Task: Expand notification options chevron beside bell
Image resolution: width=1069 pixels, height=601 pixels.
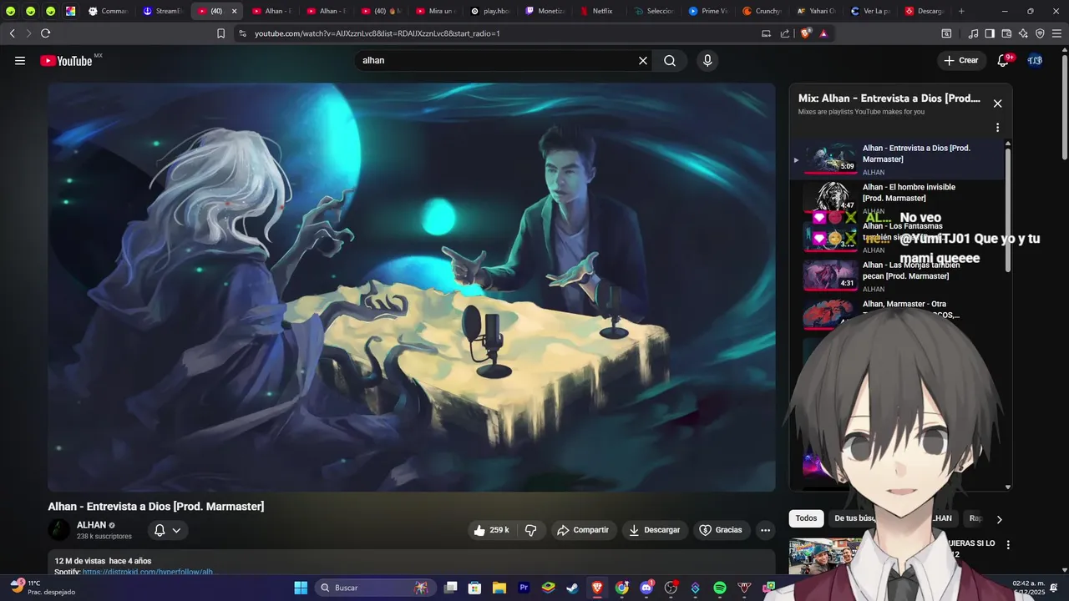Action: coord(176,530)
